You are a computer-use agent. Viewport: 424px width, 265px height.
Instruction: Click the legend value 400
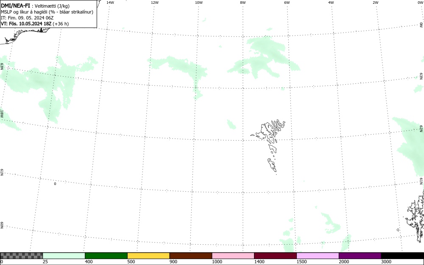[89, 262]
